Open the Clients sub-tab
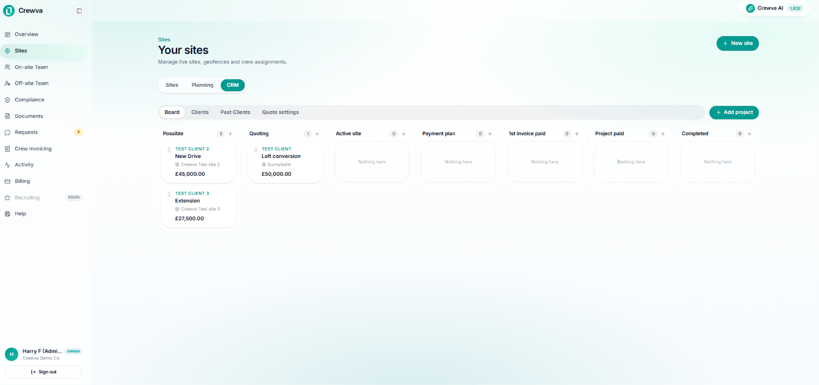This screenshot has width=819, height=385. click(x=200, y=112)
